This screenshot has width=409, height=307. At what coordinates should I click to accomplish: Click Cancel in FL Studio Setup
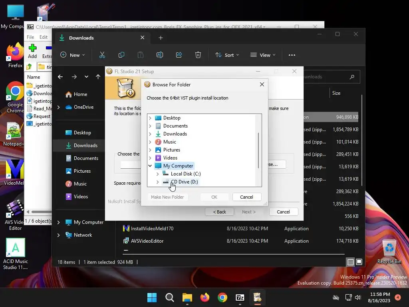(283, 212)
